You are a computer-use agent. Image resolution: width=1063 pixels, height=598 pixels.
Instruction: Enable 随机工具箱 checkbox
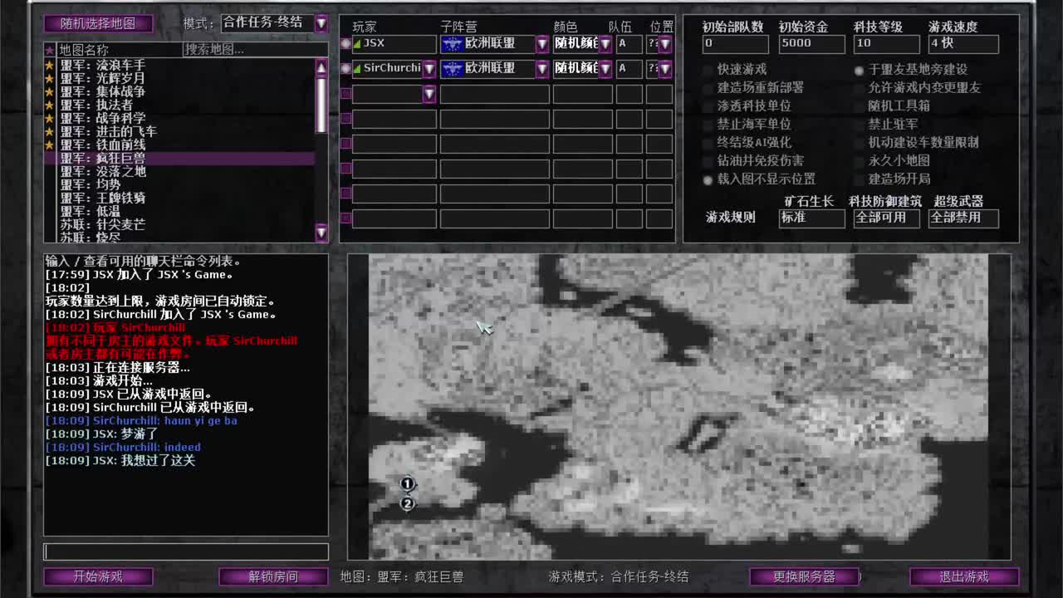click(859, 106)
